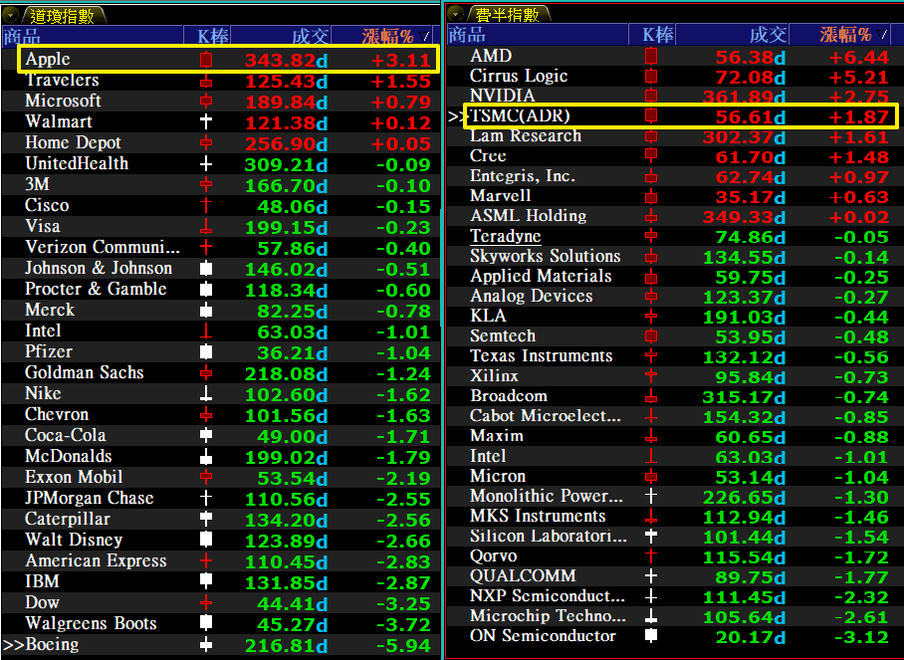The width and height of the screenshot is (904, 660).
Task: Click the Caterpillar candlestick icon
Action: [x=206, y=520]
